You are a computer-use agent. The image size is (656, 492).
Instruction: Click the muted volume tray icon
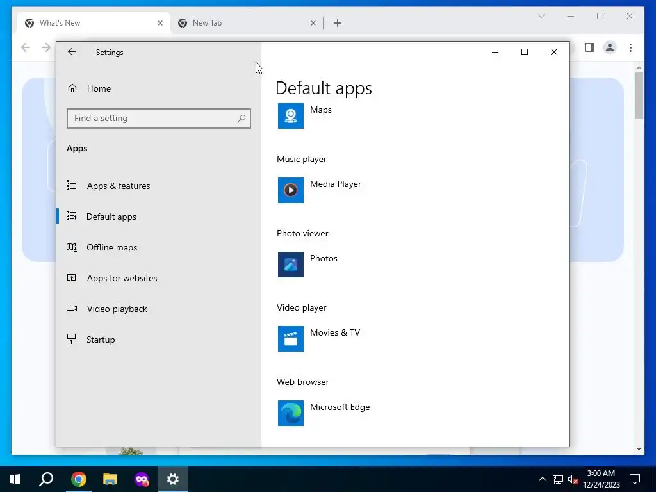click(573, 479)
